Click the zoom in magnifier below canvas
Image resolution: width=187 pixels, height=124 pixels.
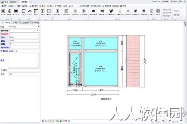(43, 121)
